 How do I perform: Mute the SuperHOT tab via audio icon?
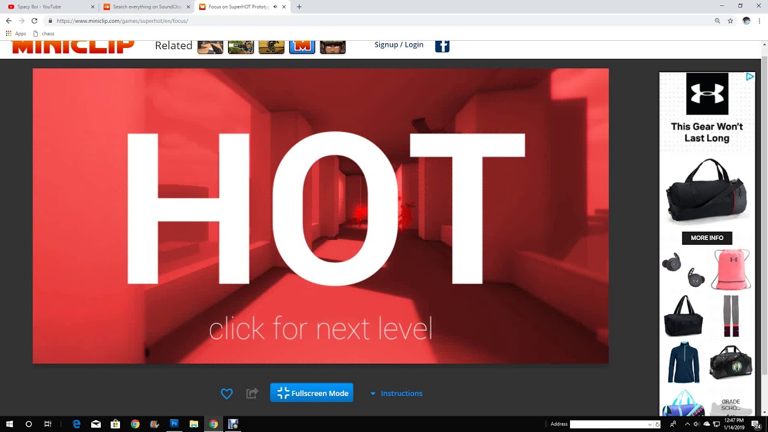(275, 7)
